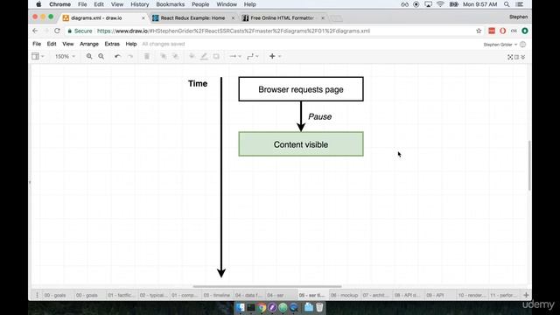The image size is (560, 315).
Task: Toggle draw.io fullscreen mode icon
Action: click(x=510, y=57)
